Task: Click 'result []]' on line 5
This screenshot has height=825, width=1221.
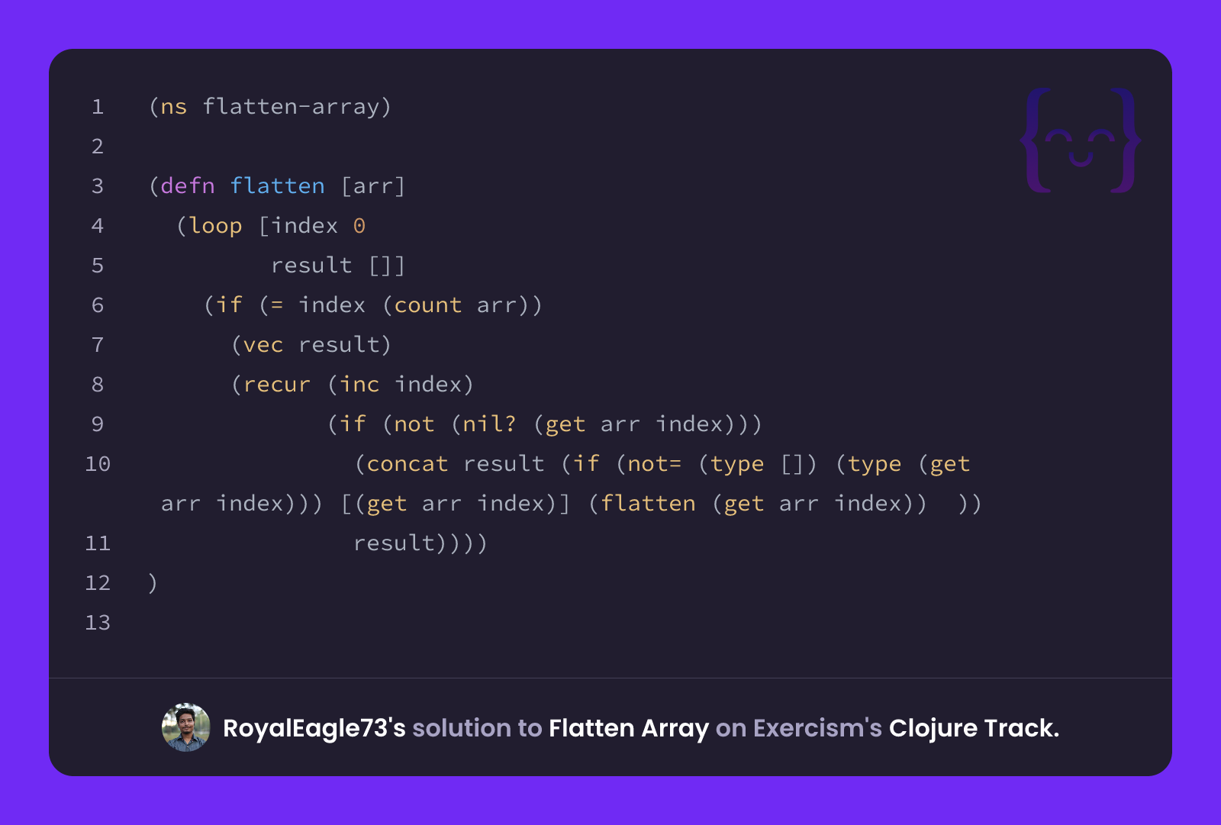Action: point(338,266)
